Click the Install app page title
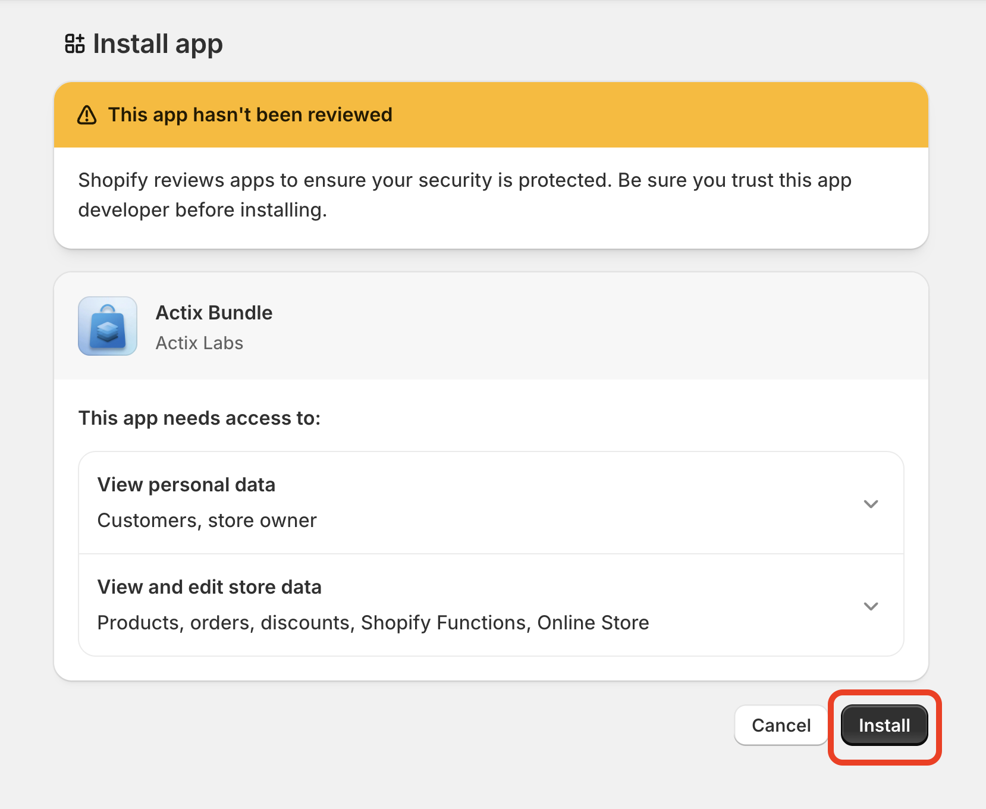Viewport: 986px width, 809px height. click(158, 44)
